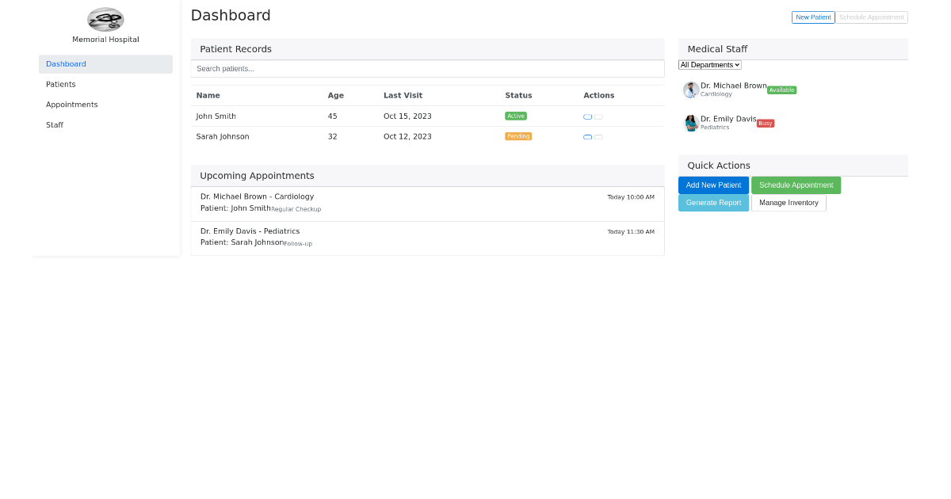The height and width of the screenshot is (499, 951).
Task: Click the Generate Report button
Action: pos(713,202)
